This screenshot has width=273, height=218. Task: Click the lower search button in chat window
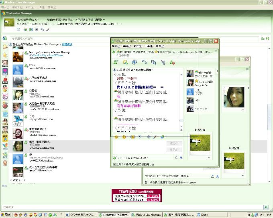point(174,150)
